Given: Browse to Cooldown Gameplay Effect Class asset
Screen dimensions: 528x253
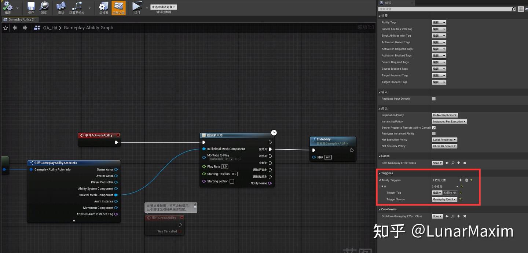Looking at the screenshot, I should coord(453,216).
